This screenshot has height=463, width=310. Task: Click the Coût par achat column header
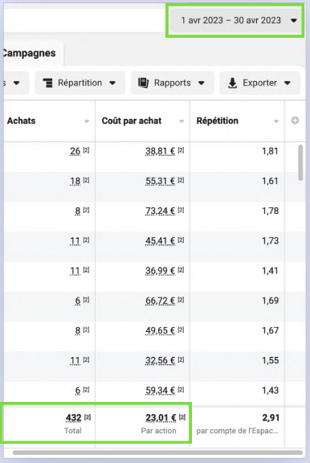pos(142,121)
